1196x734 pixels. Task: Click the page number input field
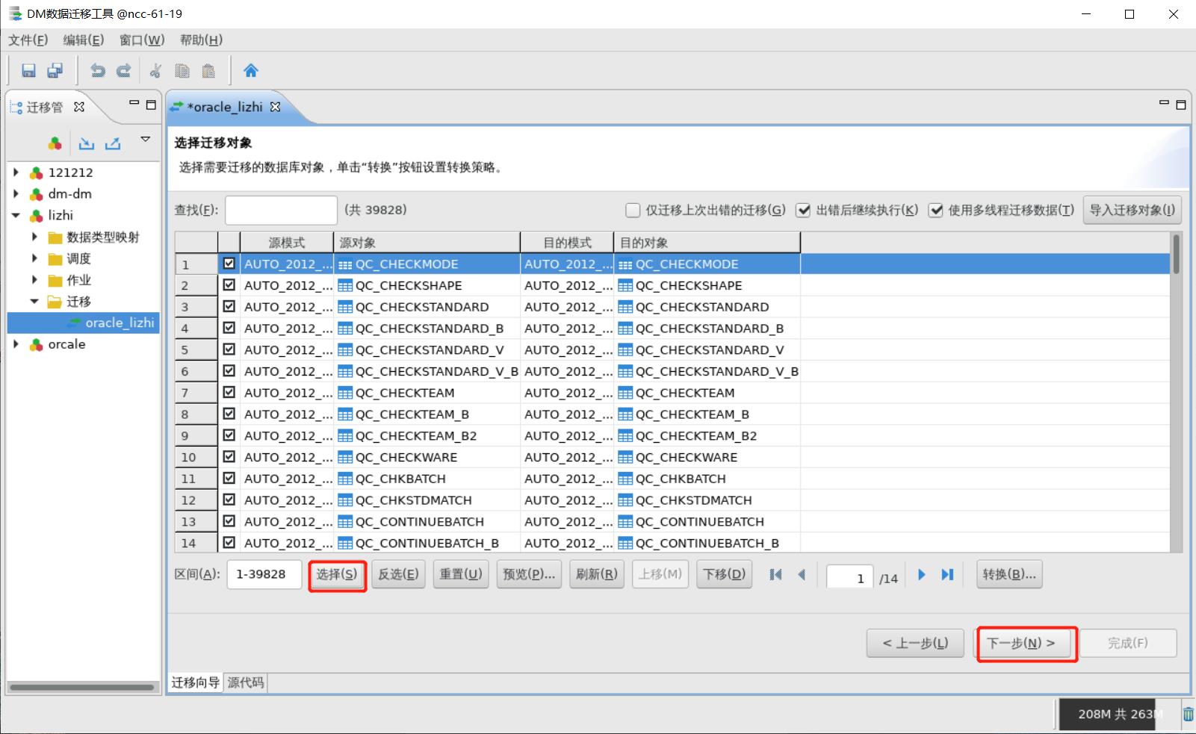click(849, 577)
